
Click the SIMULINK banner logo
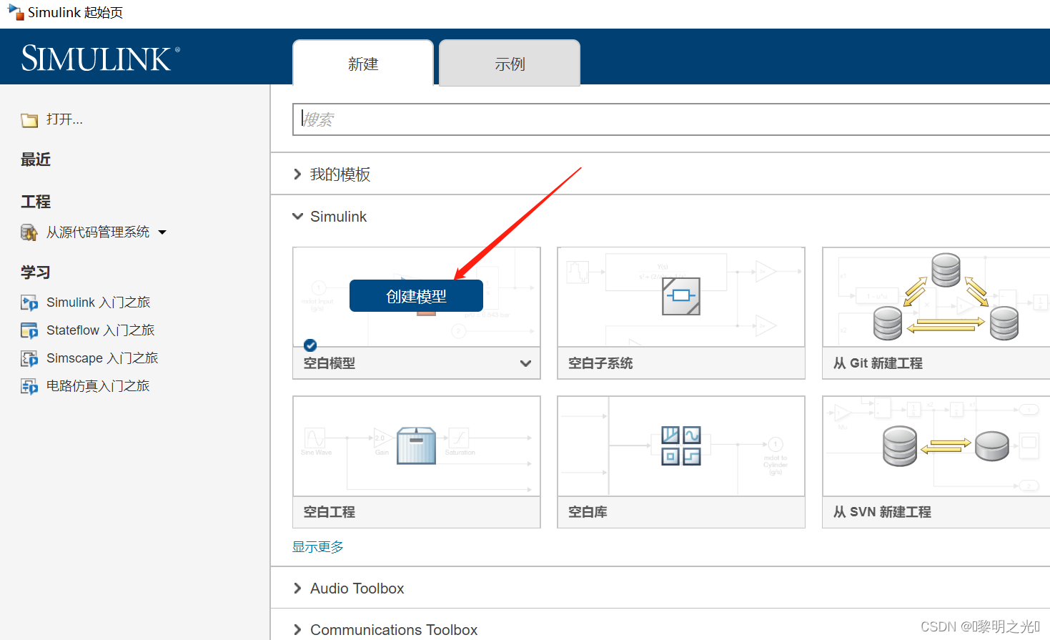pyautogui.click(x=100, y=58)
